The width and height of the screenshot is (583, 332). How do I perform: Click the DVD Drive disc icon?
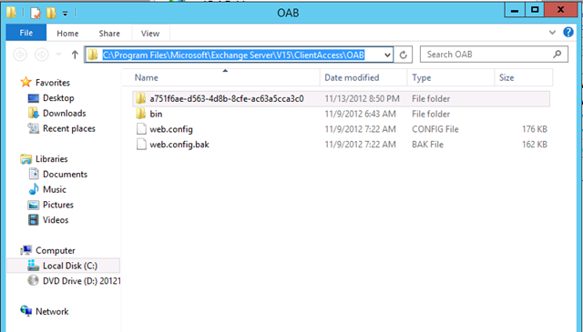33,280
